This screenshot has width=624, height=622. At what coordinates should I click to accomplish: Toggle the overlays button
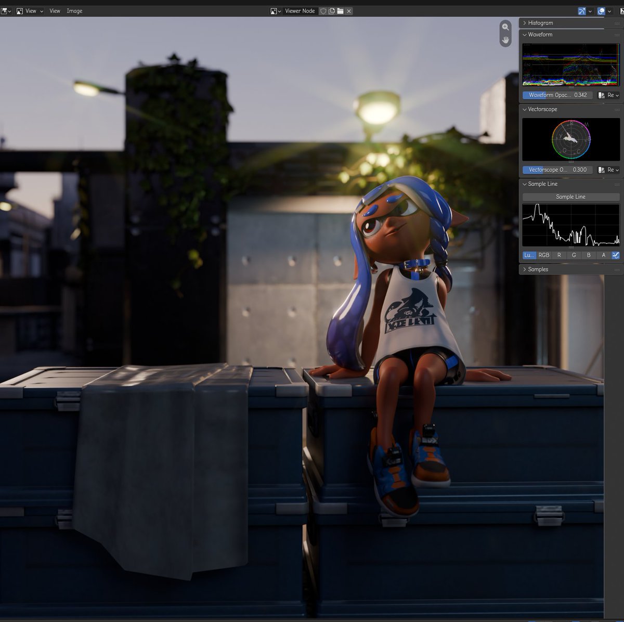601,11
